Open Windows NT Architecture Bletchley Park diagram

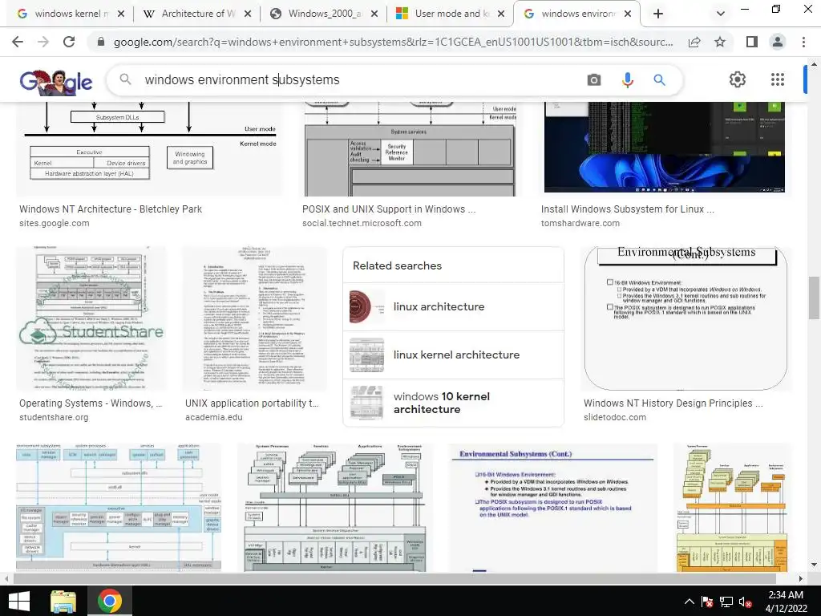click(x=151, y=149)
